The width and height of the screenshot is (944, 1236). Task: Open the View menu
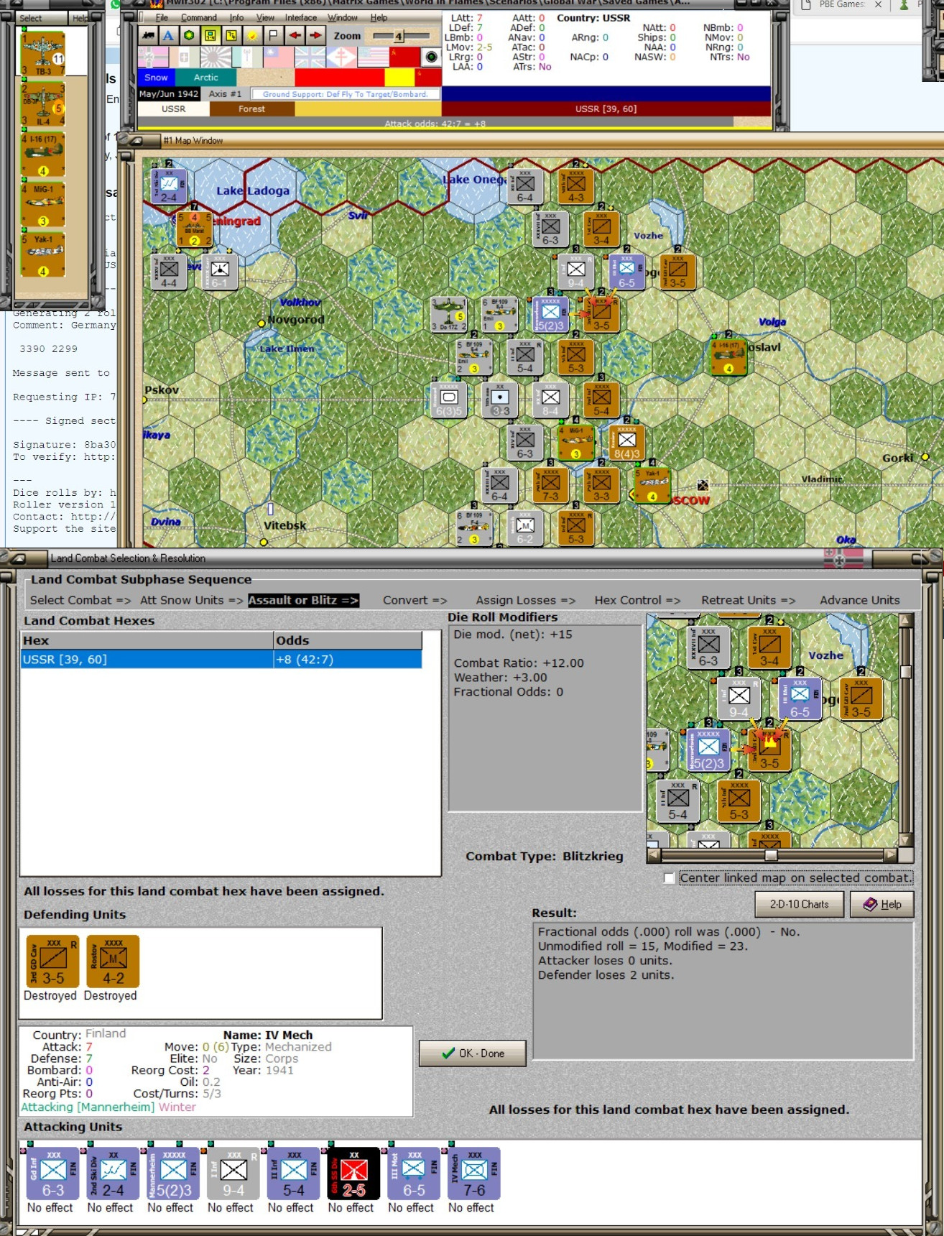click(x=265, y=17)
